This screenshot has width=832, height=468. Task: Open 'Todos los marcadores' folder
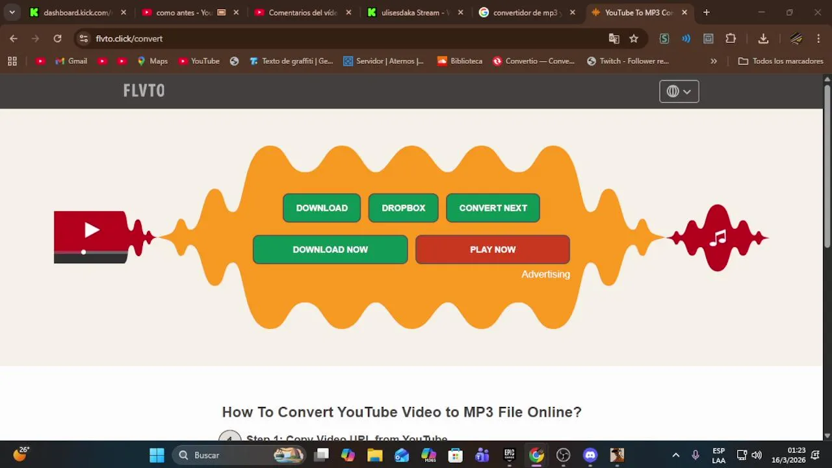781,61
